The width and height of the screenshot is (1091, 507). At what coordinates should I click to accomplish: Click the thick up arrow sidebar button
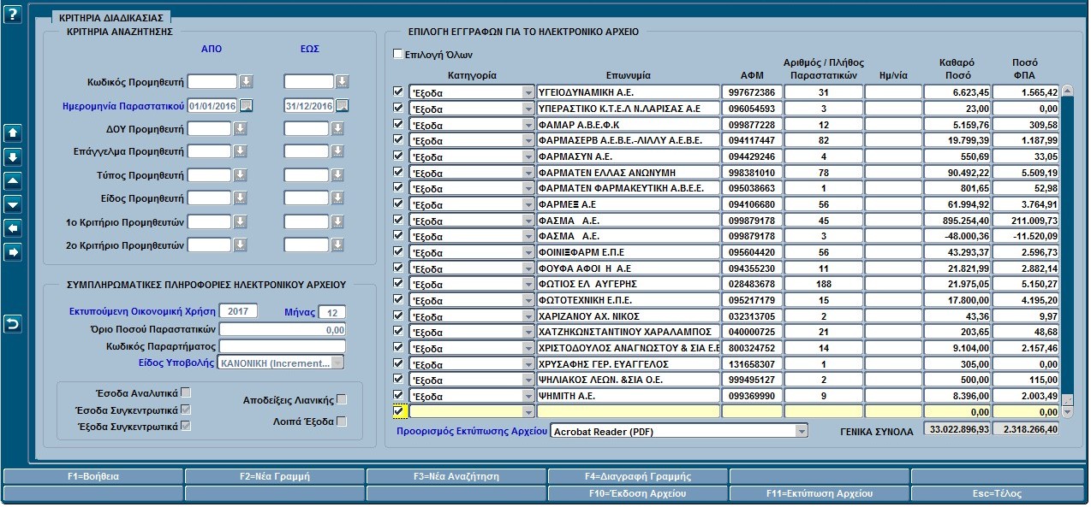[x=13, y=133]
